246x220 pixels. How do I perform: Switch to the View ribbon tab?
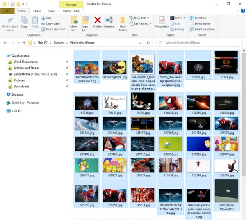(51, 11)
